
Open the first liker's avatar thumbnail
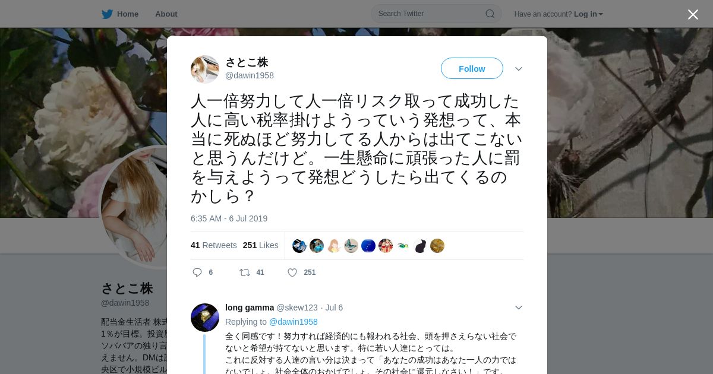coord(299,246)
